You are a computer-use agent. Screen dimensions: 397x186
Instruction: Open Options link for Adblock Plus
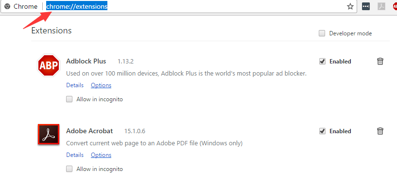click(x=101, y=85)
